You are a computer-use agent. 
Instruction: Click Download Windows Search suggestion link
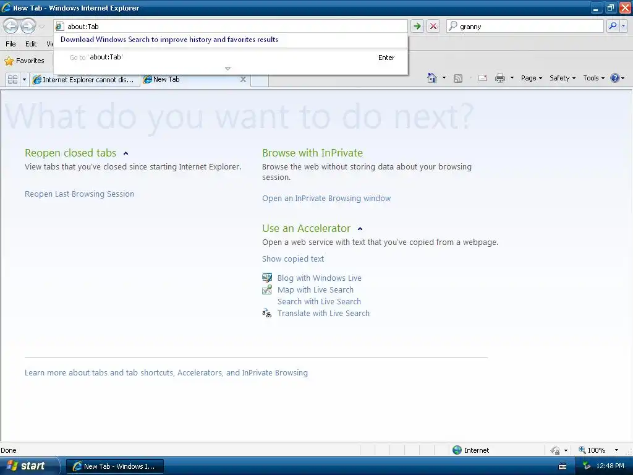click(x=169, y=40)
